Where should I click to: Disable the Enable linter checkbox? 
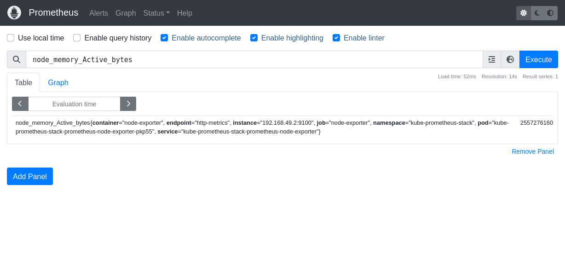coord(336,38)
